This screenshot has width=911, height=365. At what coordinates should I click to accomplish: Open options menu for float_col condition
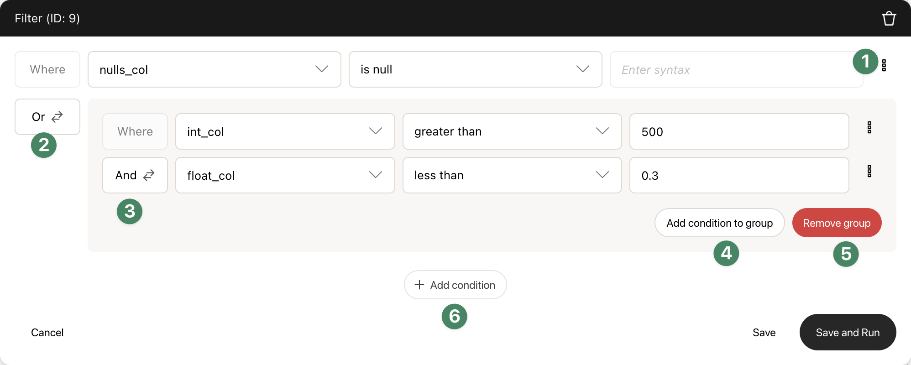click(x=869, y=172)
